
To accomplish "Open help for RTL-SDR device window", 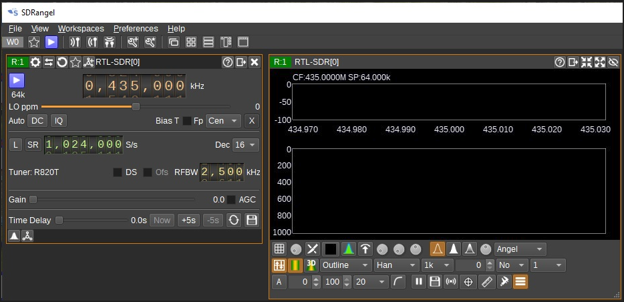I will coord(228,62).
